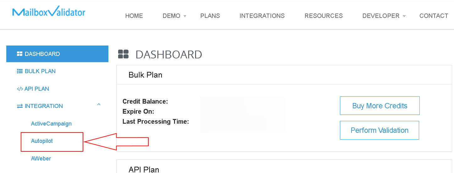
Task: Open the Home menu item
Action: click(x=134, y=16)
